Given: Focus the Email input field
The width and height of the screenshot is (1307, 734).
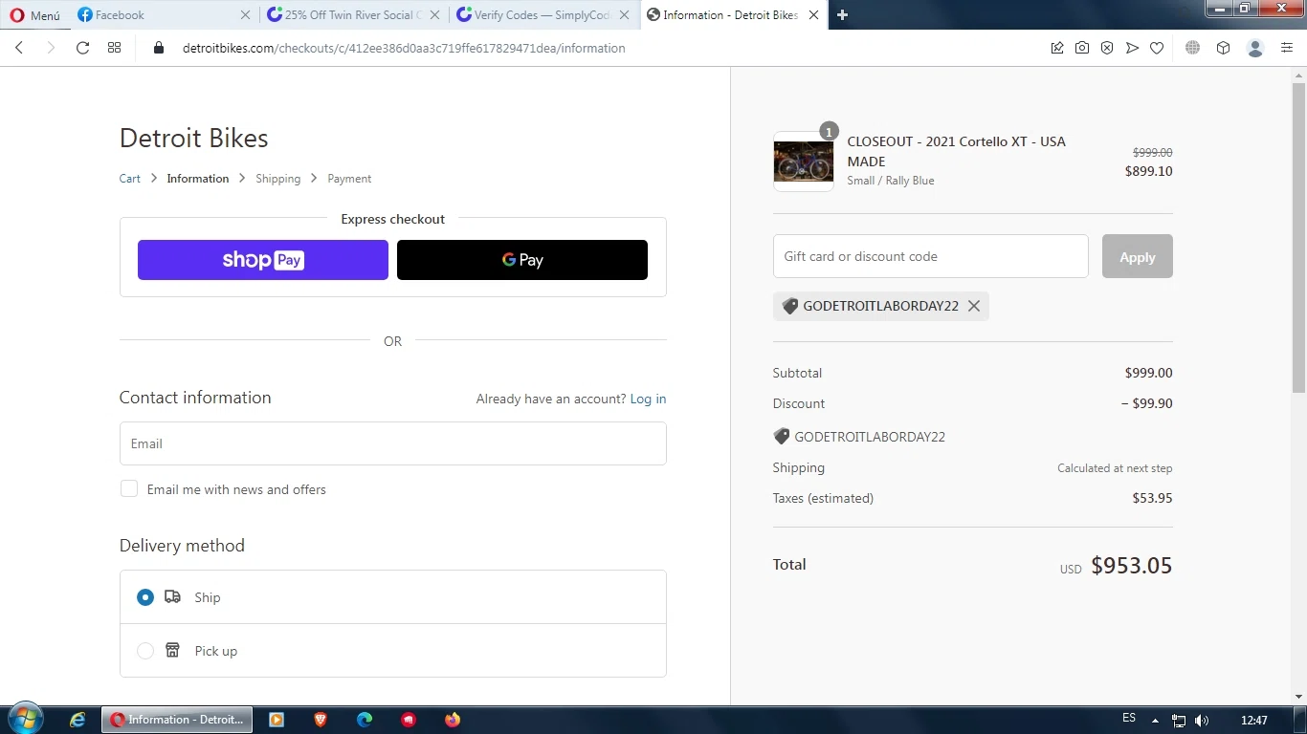Looking at the screenshot, I should tap(393, 443).
